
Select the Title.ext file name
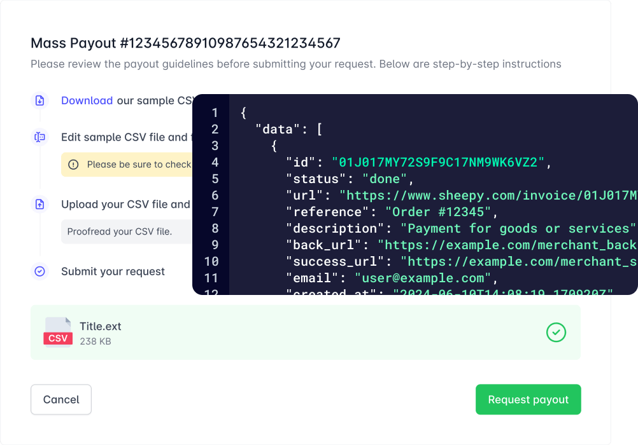[x=100, y=326]
